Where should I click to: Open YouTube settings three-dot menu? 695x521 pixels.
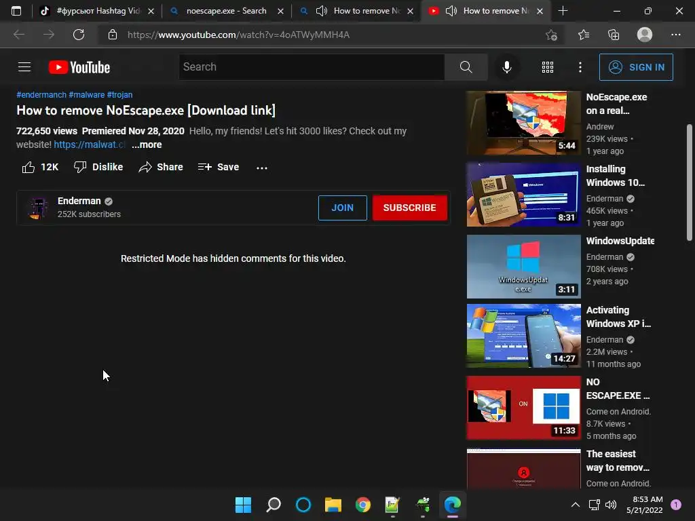click(580, 67)
